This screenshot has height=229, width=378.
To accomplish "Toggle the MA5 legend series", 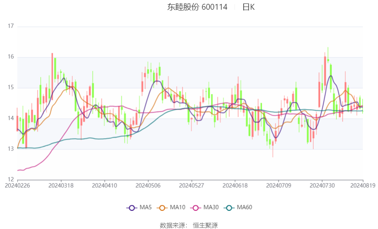I will click(139, 207).
